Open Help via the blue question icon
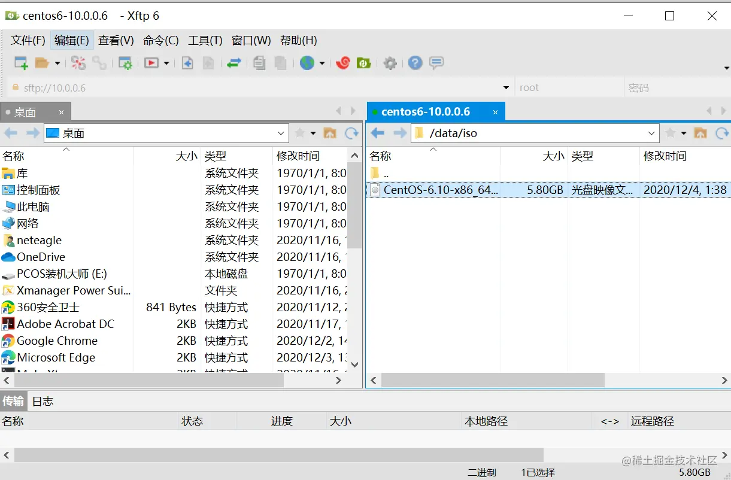 415,63
